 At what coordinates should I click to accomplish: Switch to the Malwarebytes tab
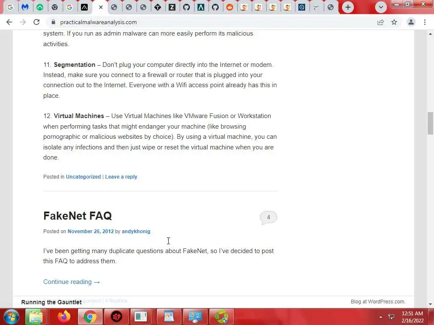[25, 7]
